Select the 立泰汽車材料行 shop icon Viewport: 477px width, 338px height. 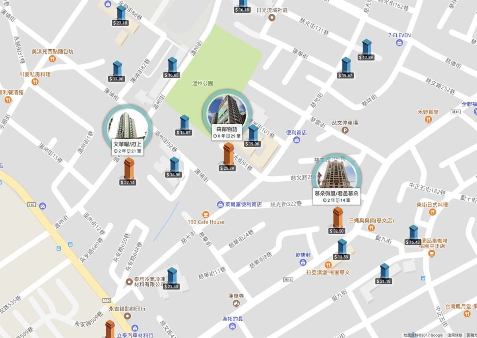[x=134, y=328]
